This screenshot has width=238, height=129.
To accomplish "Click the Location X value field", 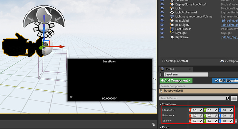I will tap(197, 110).
